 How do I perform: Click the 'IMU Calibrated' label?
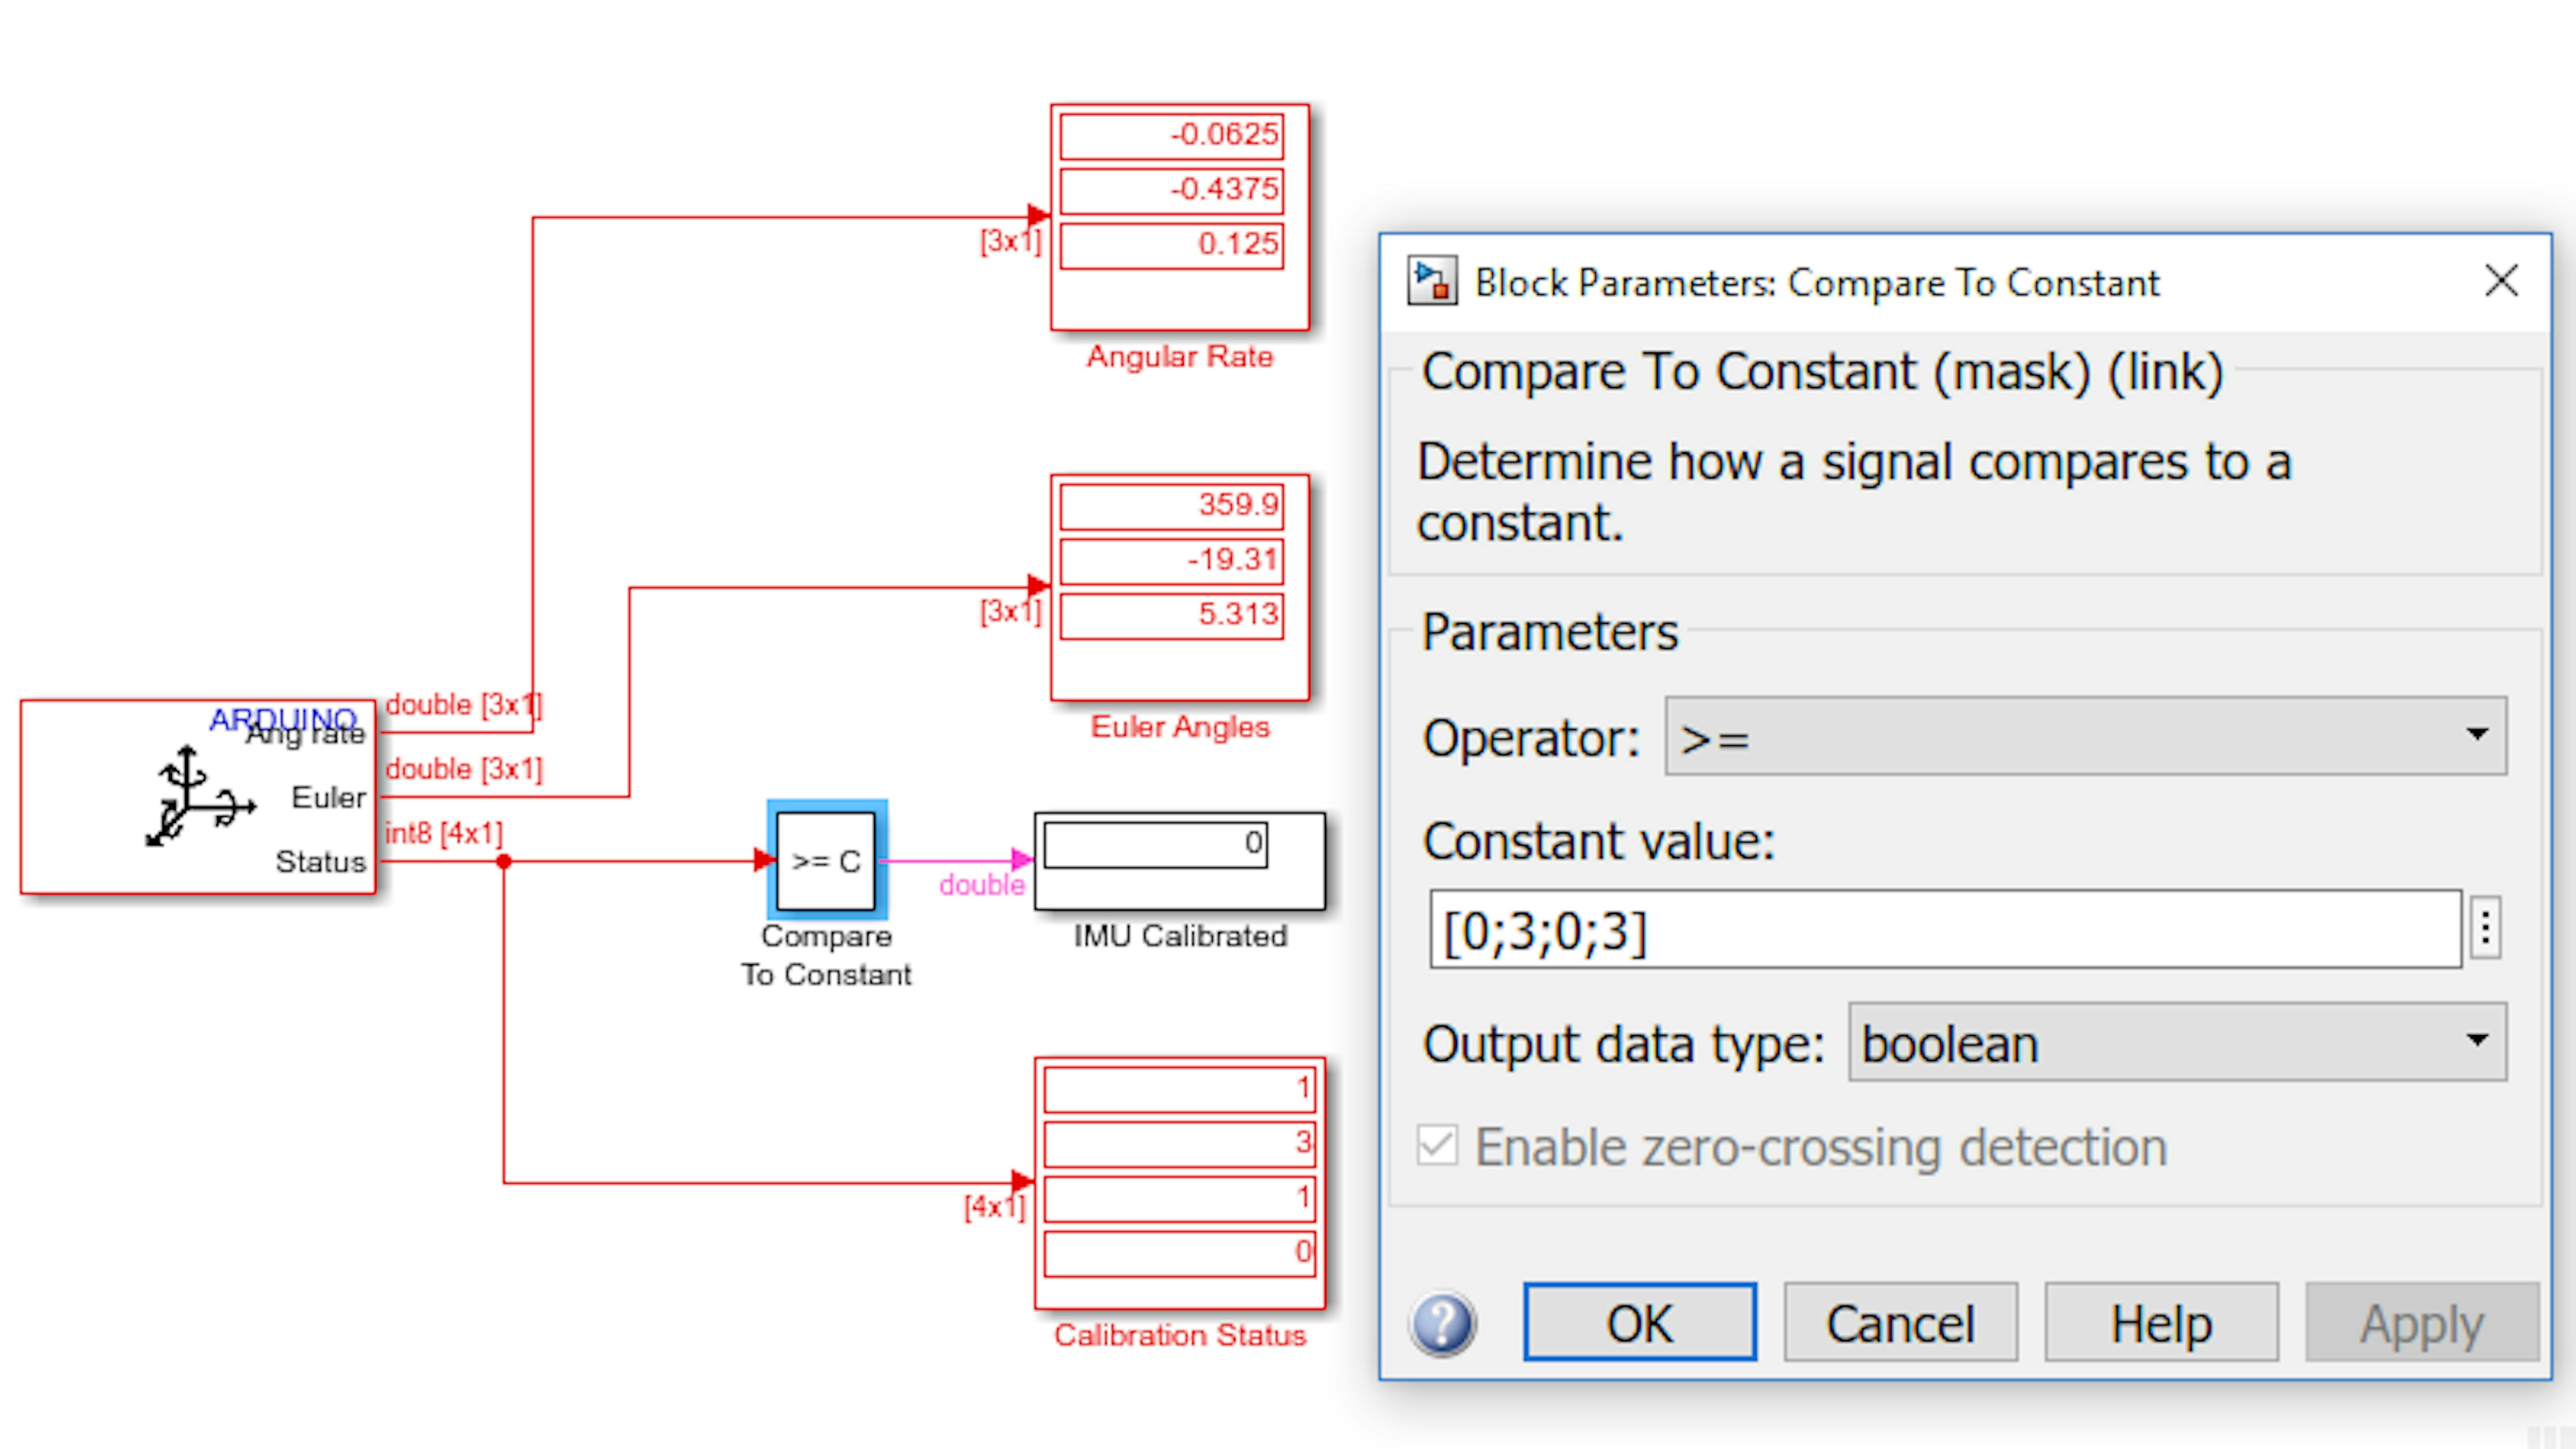(x=1180, y=936)
